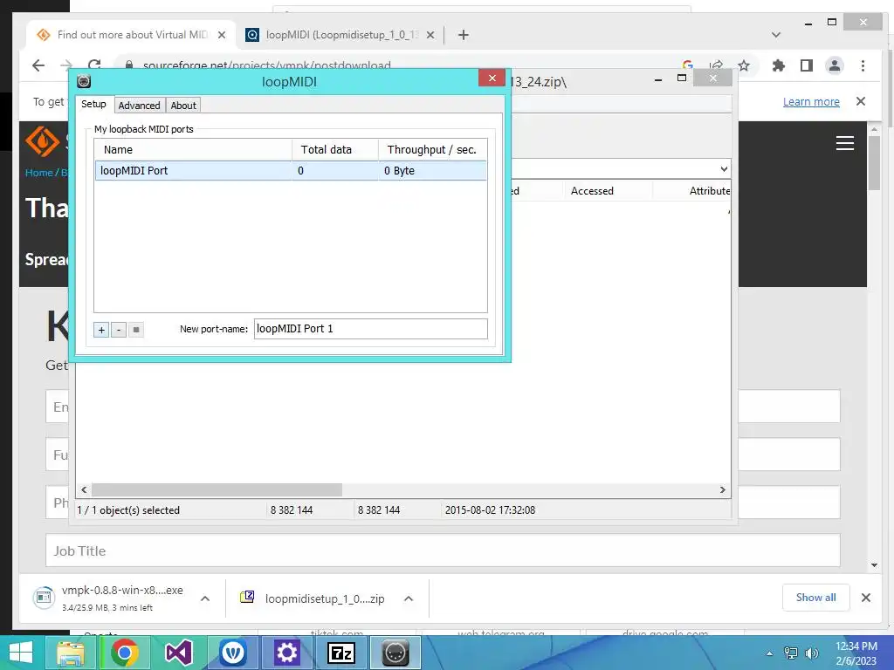
Task: Select the loopMIDI Port row
Action: click(x=290, y=171)
